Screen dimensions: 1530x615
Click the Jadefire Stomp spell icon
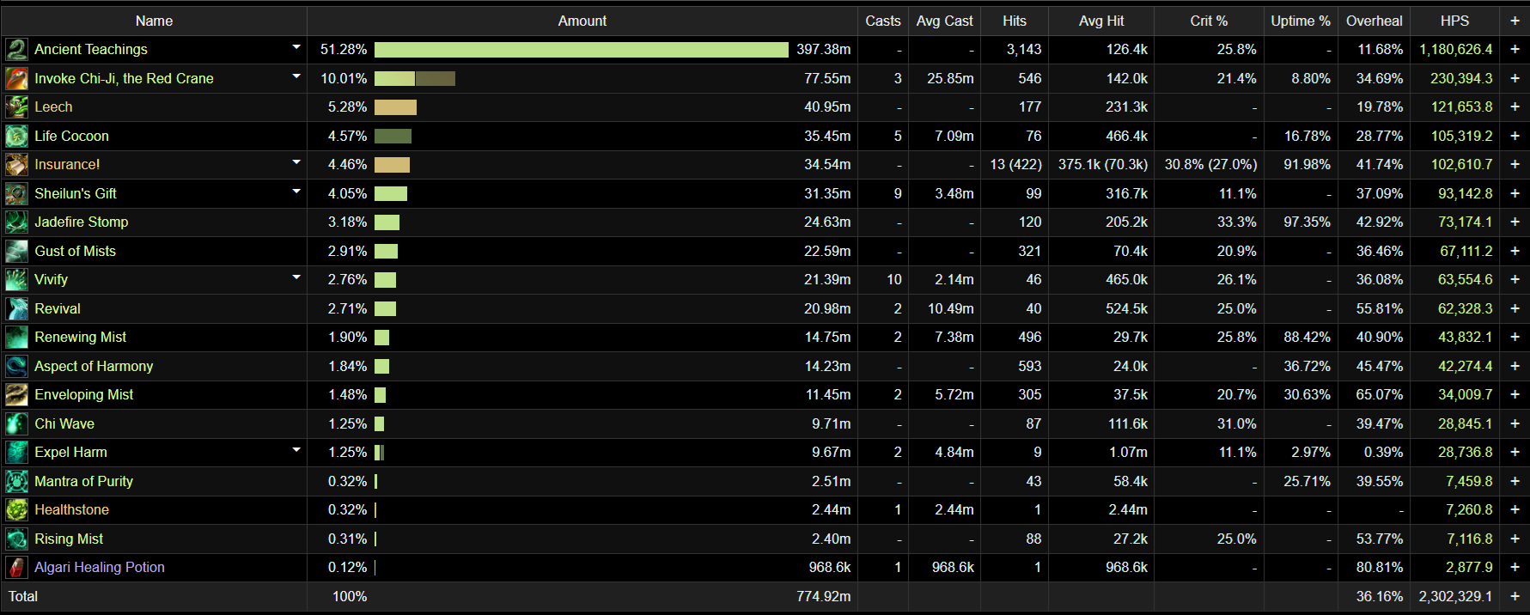pos(16,222)
